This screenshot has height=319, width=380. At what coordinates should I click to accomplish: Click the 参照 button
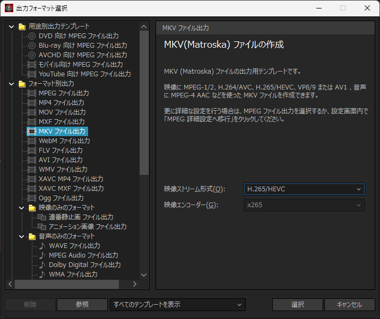[82, 305]
